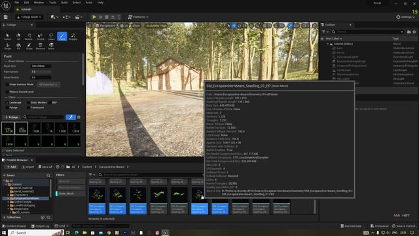Click the Outliner settings gear icon
419x236 pixels.
[x=414, y=32]
